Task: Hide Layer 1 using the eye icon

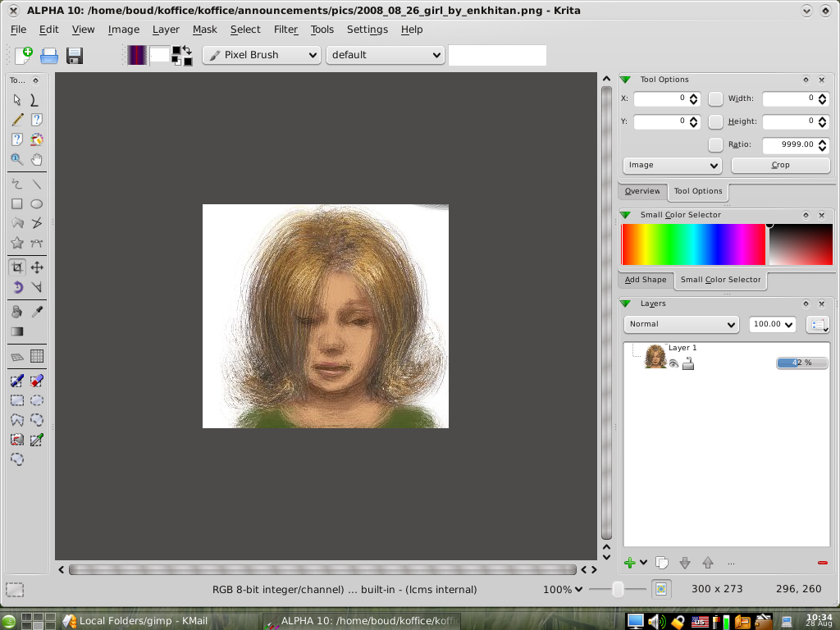Action: pos(673,363)
